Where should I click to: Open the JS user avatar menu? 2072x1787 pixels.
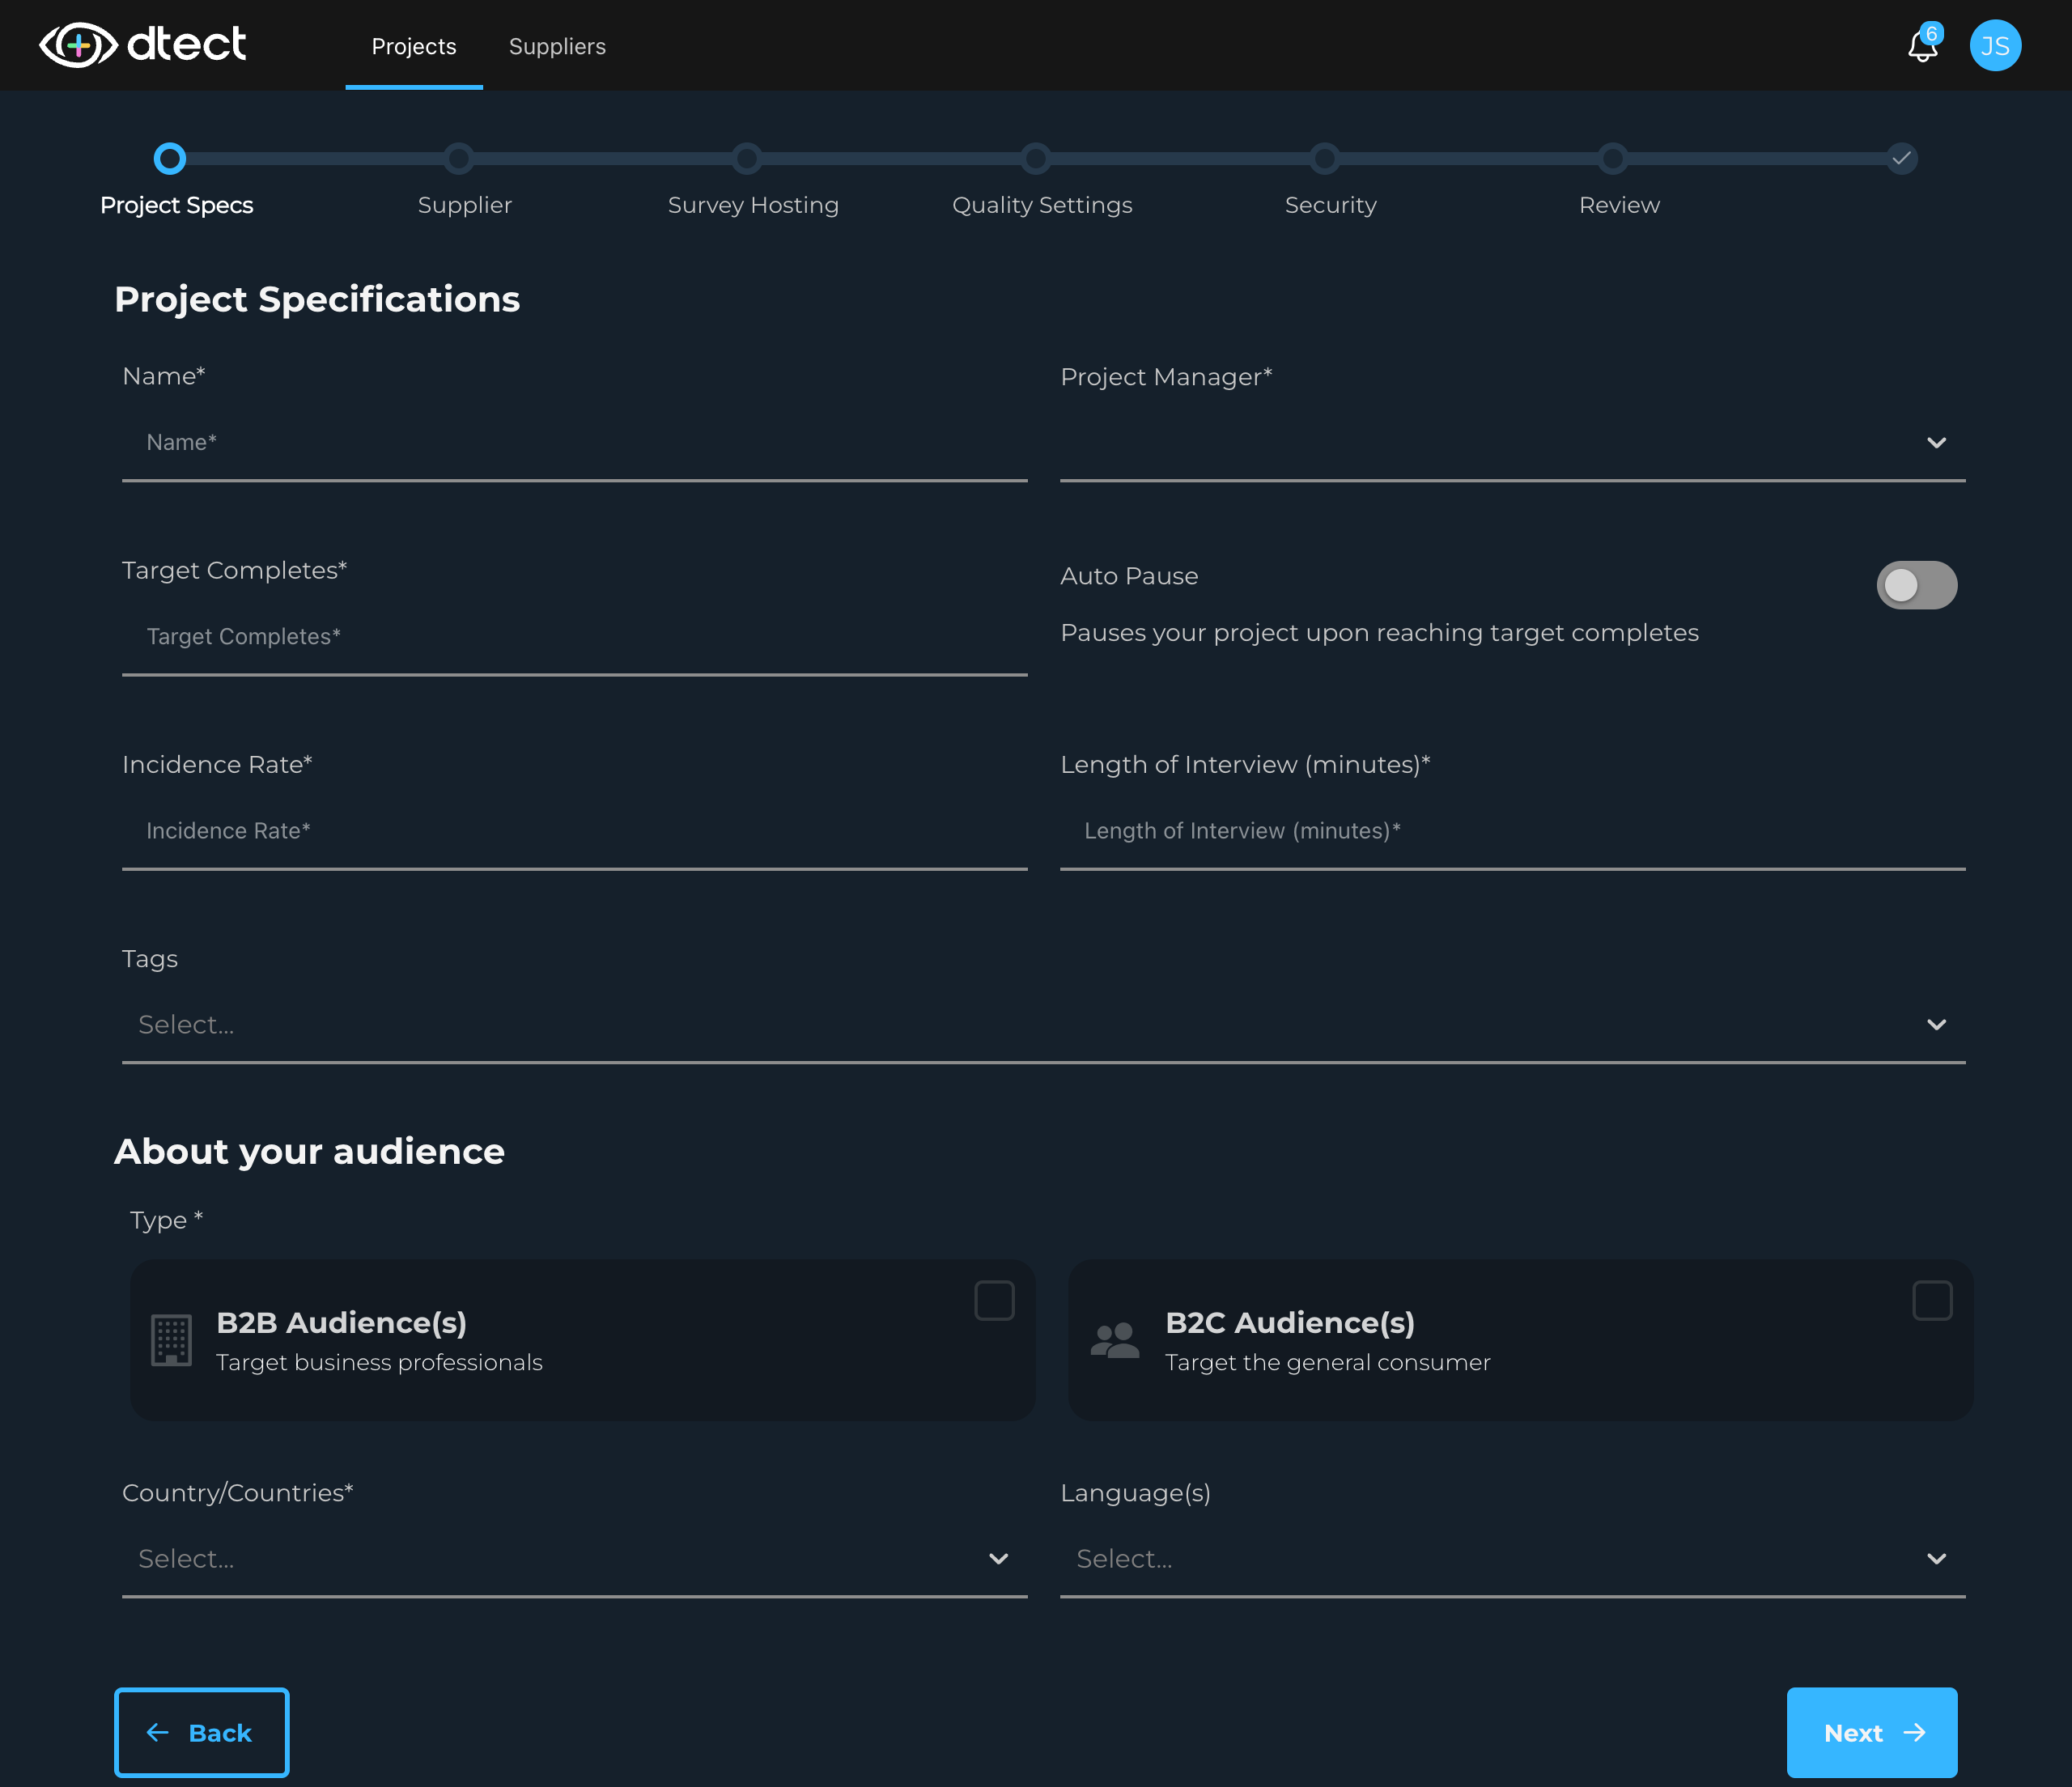[x=1995, y=45]
